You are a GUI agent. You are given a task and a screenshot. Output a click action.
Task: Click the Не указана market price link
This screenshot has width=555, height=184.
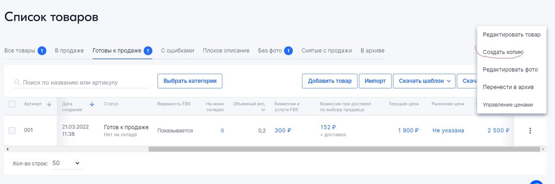tap(448, 131)
